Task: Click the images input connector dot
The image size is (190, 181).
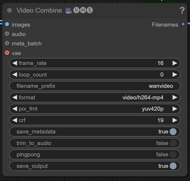Action: (x=7, y=24)
